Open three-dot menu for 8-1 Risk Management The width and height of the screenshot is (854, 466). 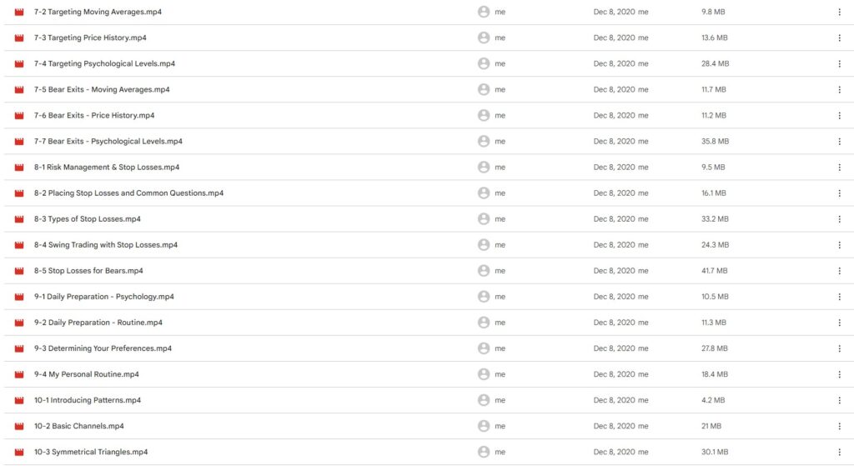[x=839, y=168]
